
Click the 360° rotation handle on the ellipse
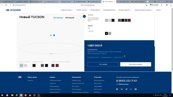(x=51, y=54)
